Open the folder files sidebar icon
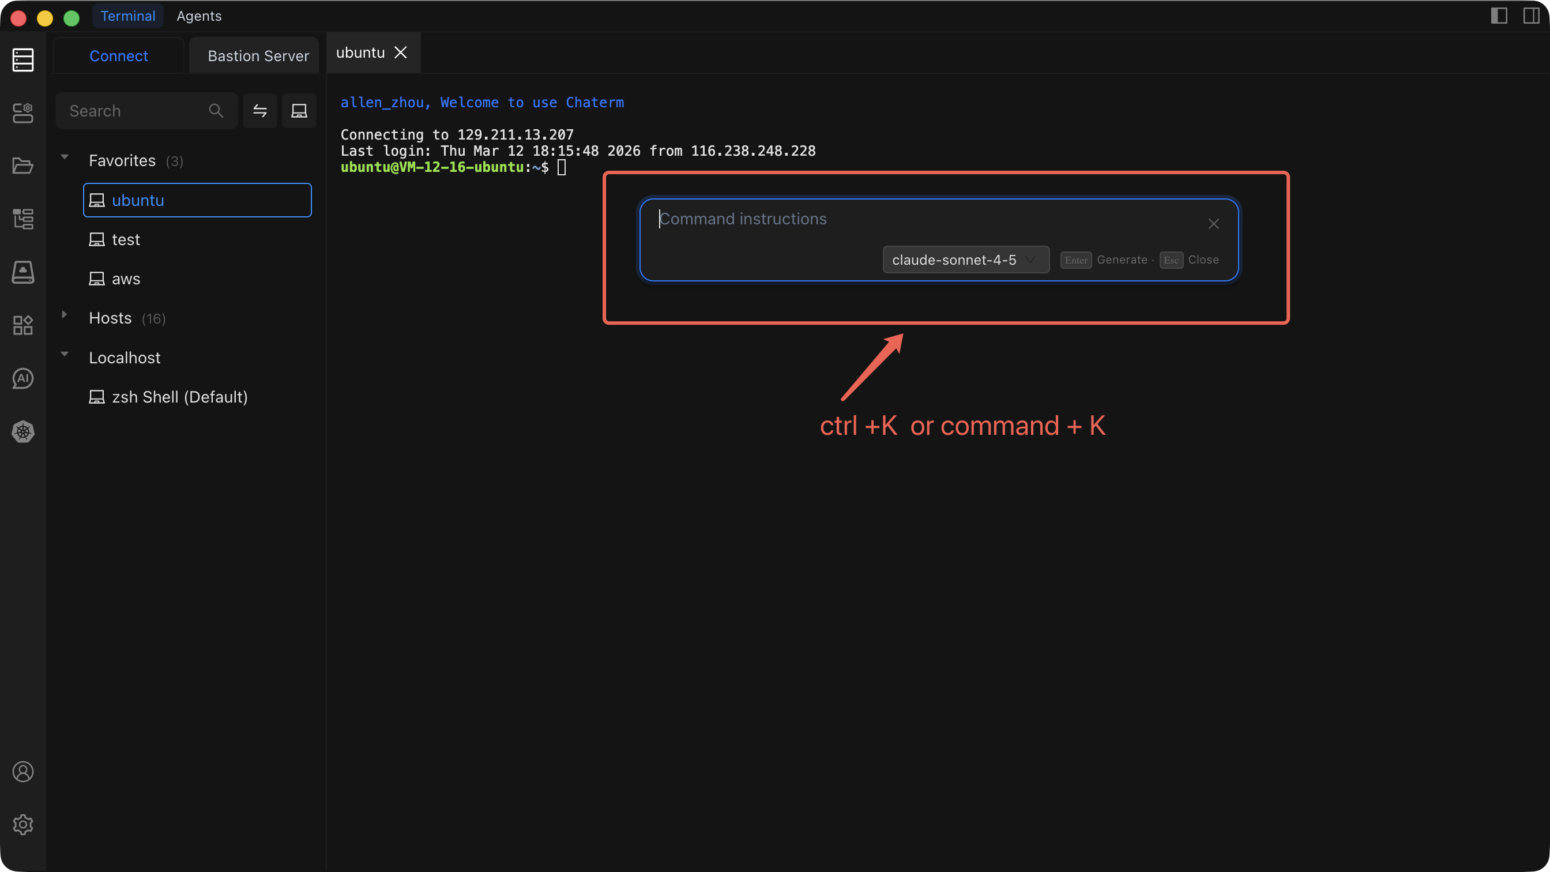 click(23, 166)
